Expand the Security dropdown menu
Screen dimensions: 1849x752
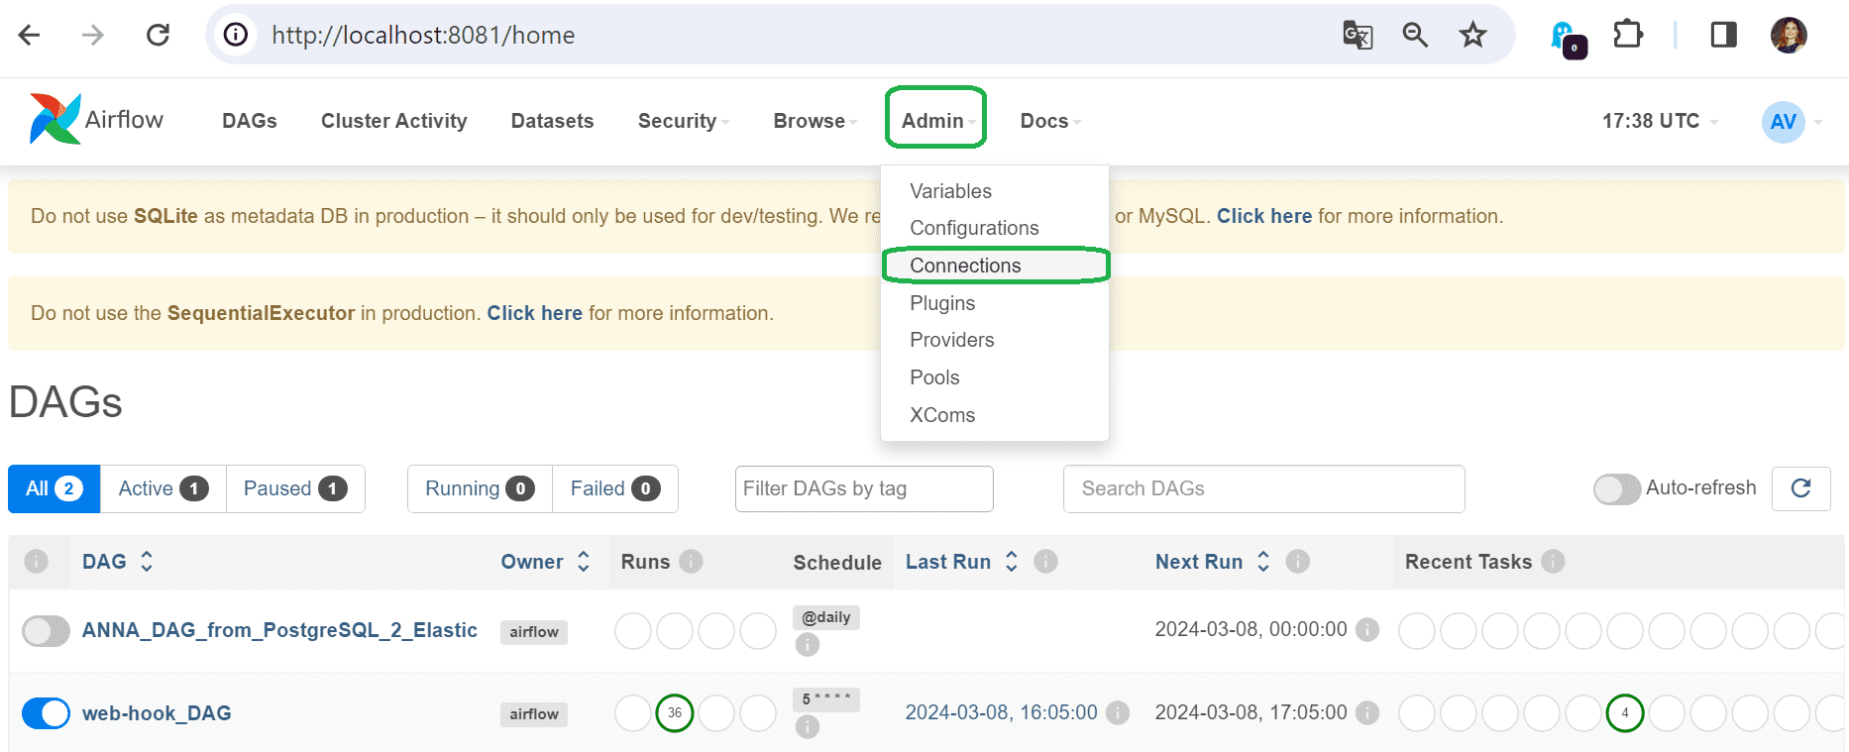pos(683,121)
